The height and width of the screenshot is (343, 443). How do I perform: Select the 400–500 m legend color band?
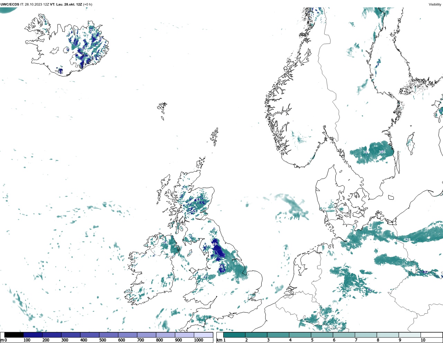[90, 335]
